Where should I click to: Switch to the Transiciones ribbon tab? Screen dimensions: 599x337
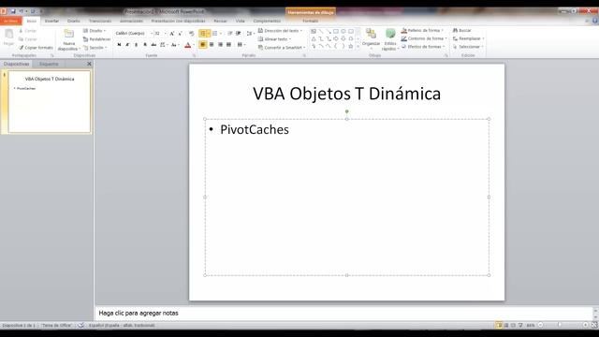[100, 21]
